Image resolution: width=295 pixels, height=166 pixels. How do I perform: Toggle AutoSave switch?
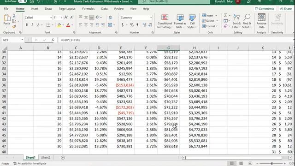pos(23,1)
